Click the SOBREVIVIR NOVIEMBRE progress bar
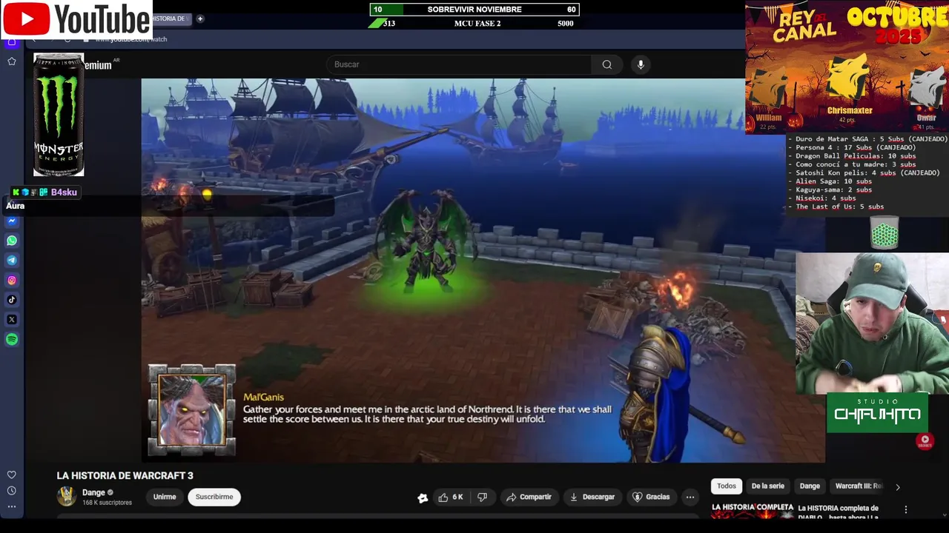Screen dimensions: 949x533 (x=474, y=10)
